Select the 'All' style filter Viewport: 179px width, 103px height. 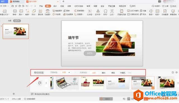pos(94,73)
